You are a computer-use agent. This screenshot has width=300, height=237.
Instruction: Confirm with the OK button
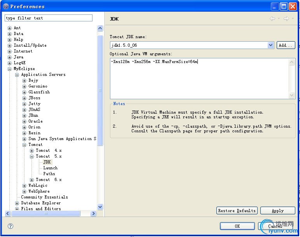pyautogui.click(x=237, y=226)
